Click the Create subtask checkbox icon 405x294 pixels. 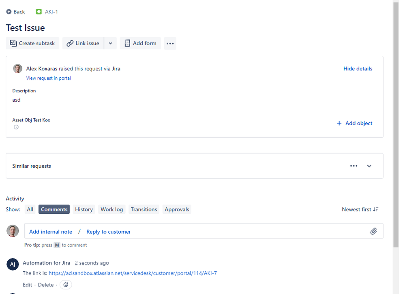[13, 43]
